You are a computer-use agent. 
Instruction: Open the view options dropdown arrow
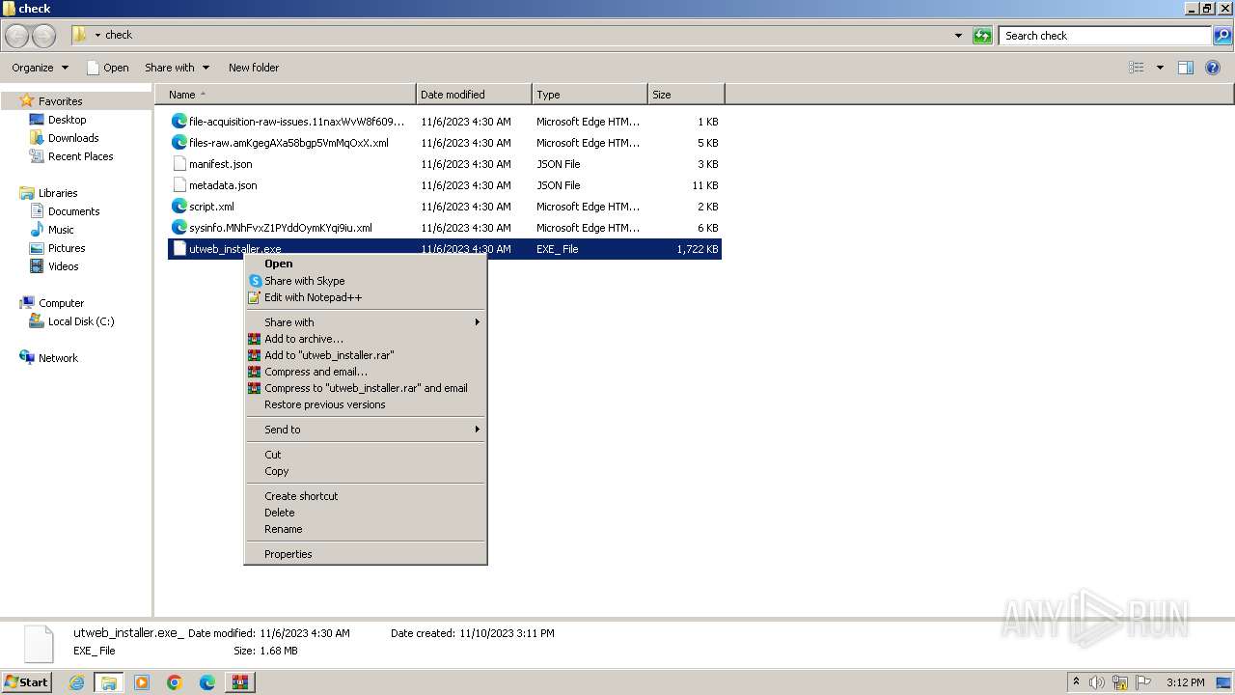coord(1160,68)
